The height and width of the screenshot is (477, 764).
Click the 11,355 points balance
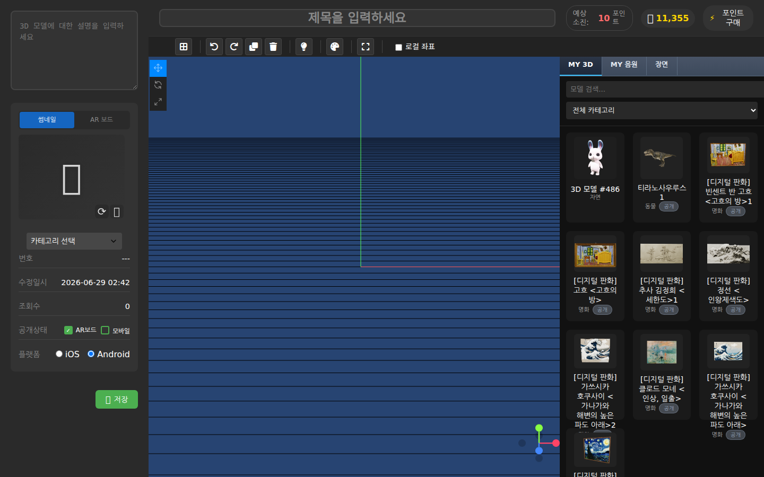click(667, 18)
